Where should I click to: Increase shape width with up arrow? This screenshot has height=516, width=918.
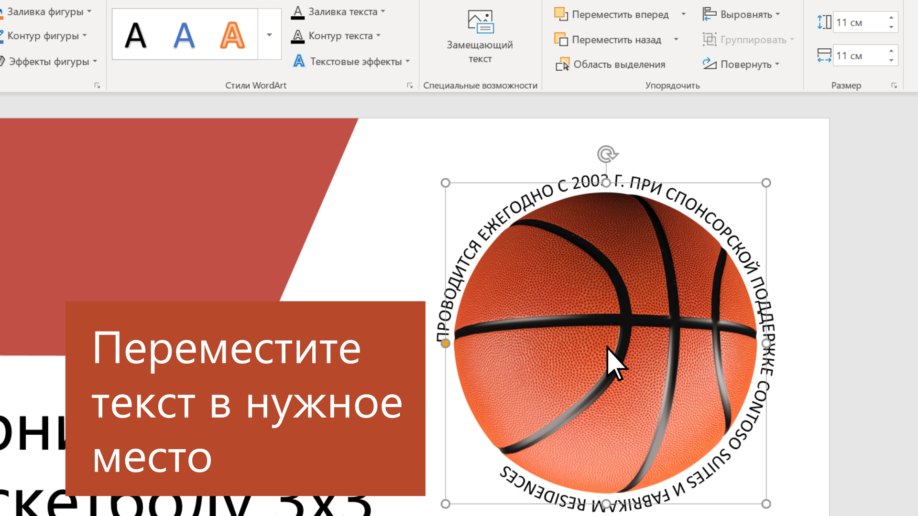[x=891, y=51]
